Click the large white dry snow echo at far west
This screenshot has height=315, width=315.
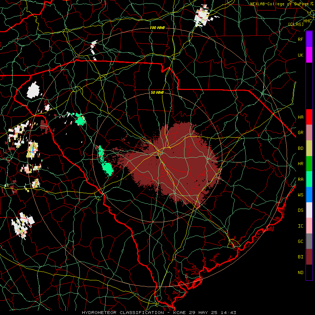tap(34, 90)
